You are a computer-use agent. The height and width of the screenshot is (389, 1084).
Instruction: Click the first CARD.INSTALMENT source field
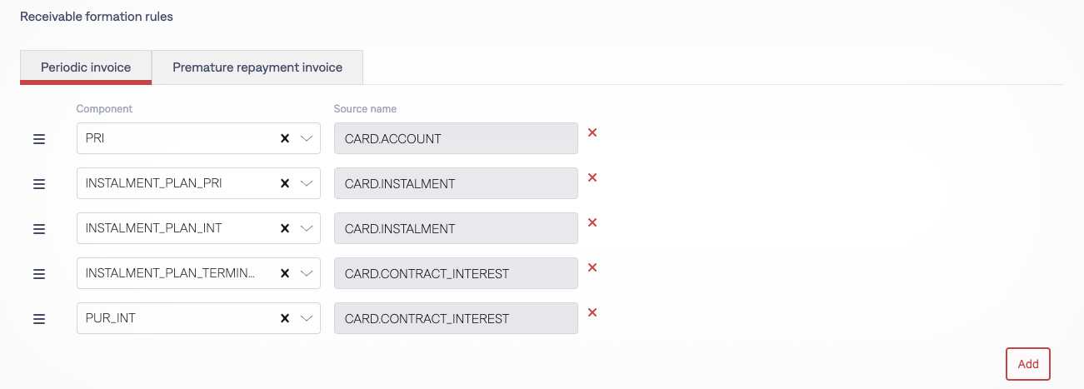[456, 184]
